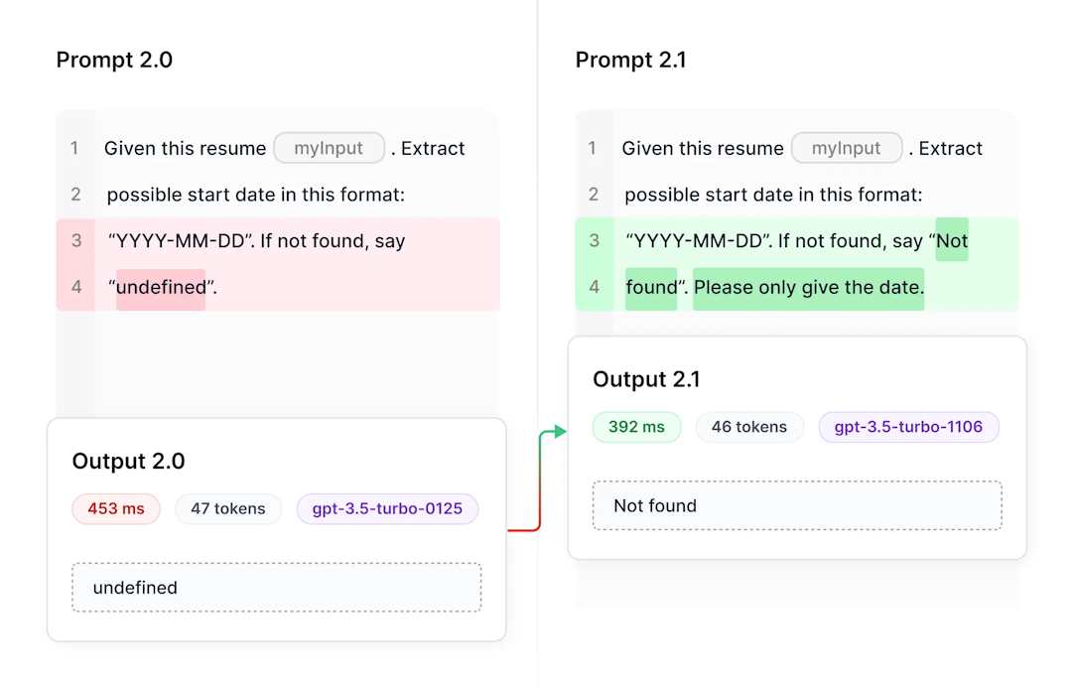Image resolution: width=1072 pixels, height=688 pixels.
Task: Click the 46 tokens badge
Action: [749, 427]
